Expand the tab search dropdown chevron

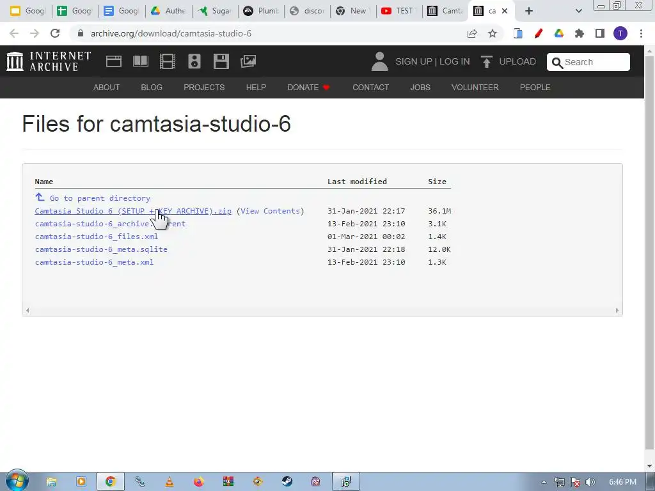point(578,11)
